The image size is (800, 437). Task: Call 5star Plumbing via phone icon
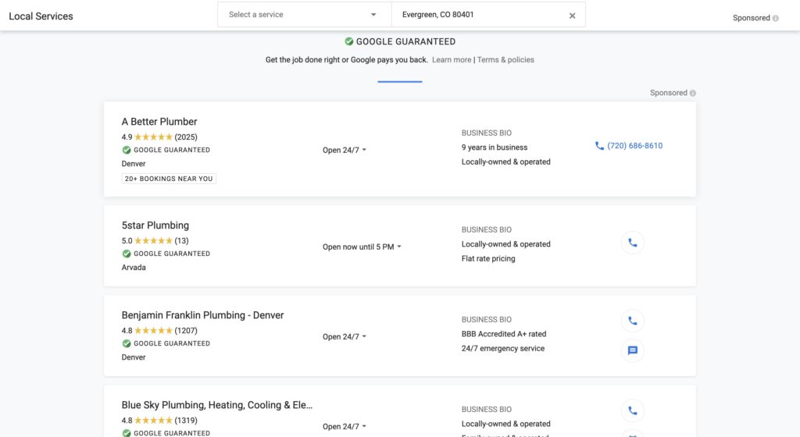pyautogui.click(x=632, y=243)
